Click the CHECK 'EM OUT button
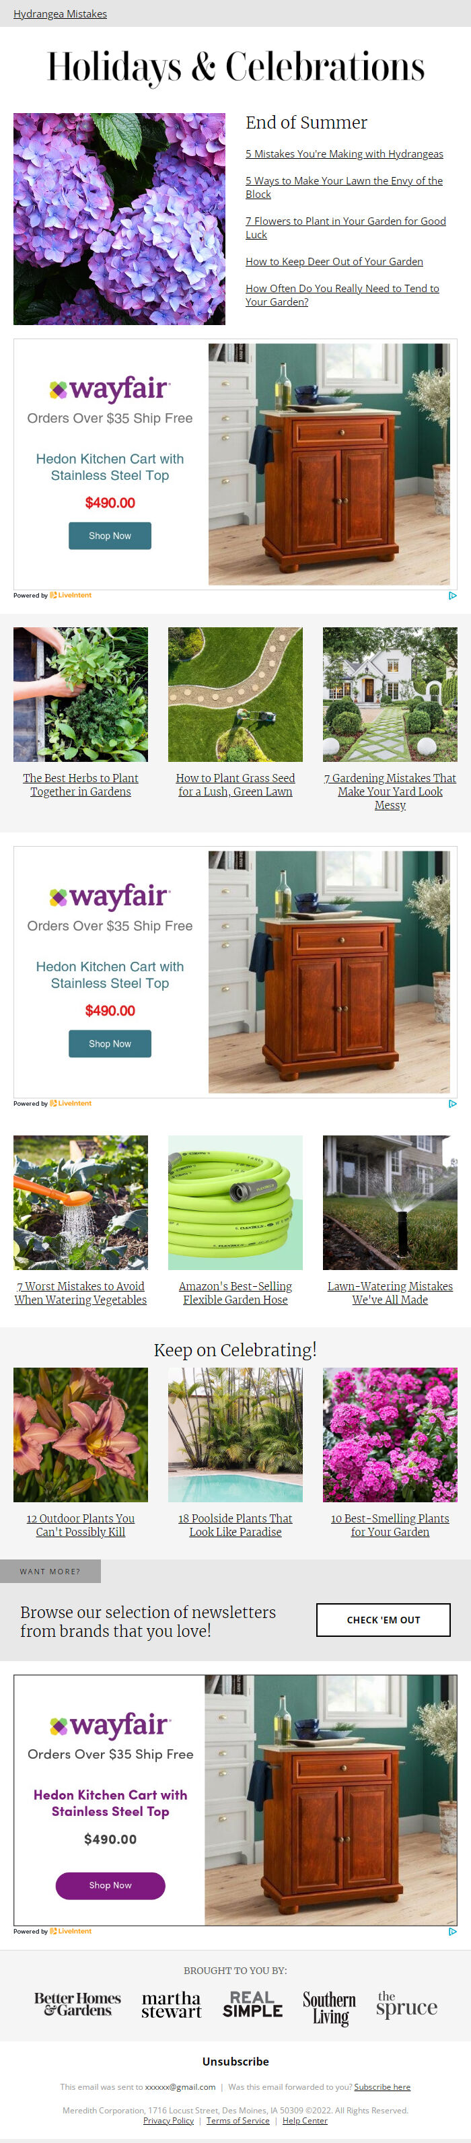 (x=384, y=1620)
